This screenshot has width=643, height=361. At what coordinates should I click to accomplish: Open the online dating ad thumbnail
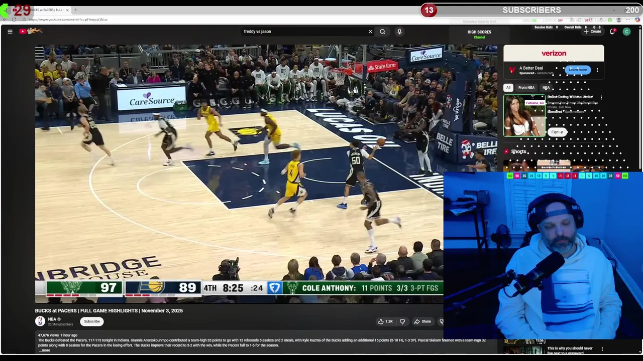pyautogui.click(x=524, y=116)
